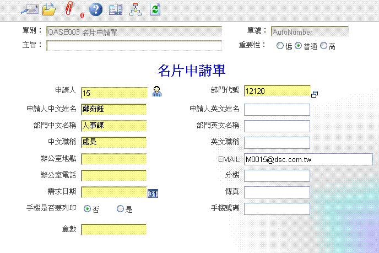This screenshot has width=379, height=253.
Task: Click the 主旨 subject input field
Action: pos(134,45)
